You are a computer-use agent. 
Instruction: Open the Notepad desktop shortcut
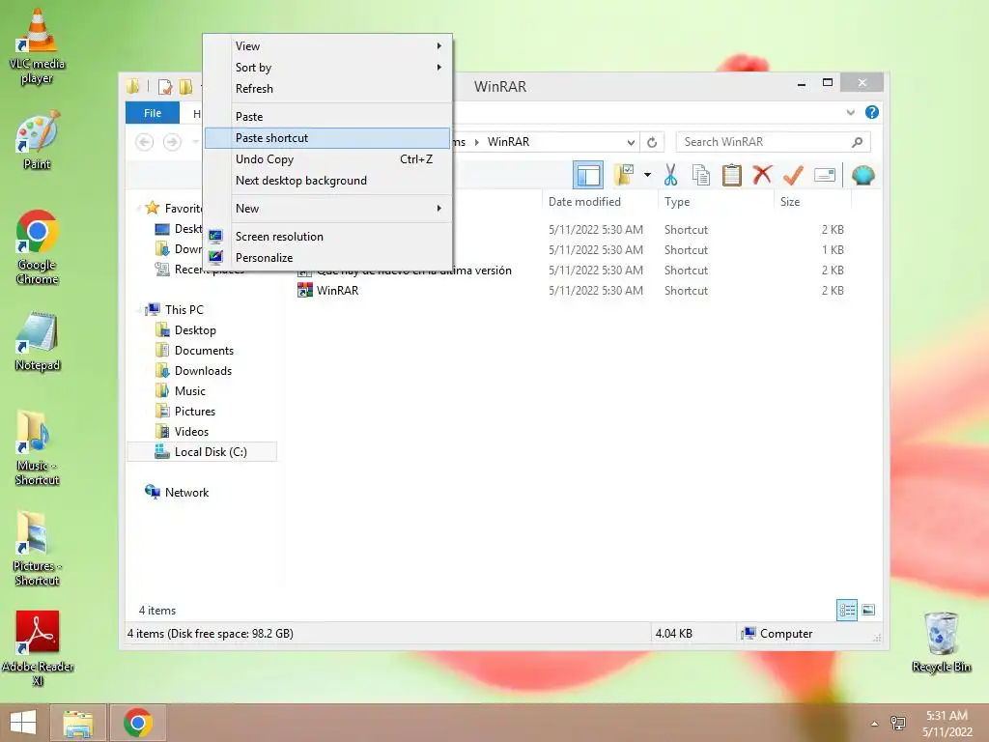pyautogui.click(x=38, y=341)
